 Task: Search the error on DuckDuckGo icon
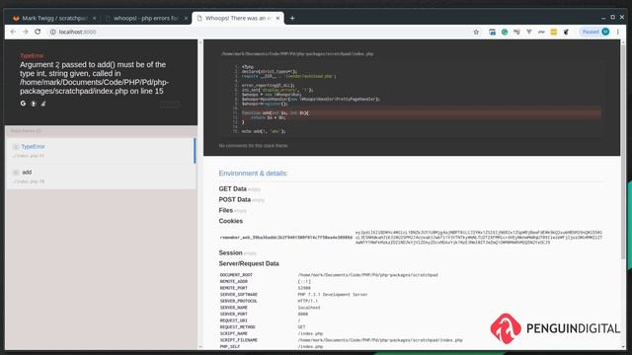pos(34,104)
